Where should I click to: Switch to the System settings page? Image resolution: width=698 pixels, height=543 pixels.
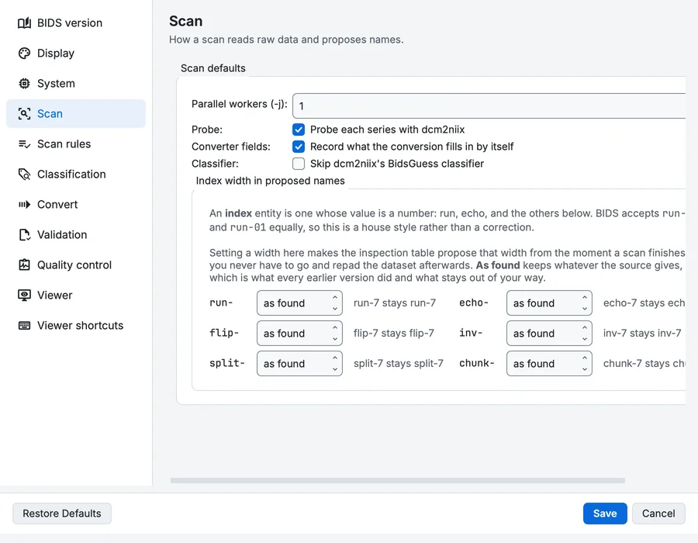(76, 83)
